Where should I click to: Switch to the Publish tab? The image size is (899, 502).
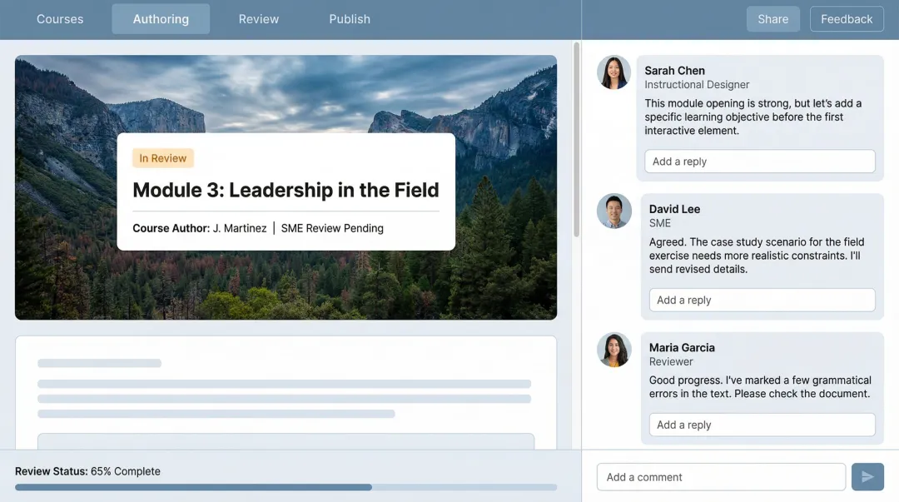[349, 18]
